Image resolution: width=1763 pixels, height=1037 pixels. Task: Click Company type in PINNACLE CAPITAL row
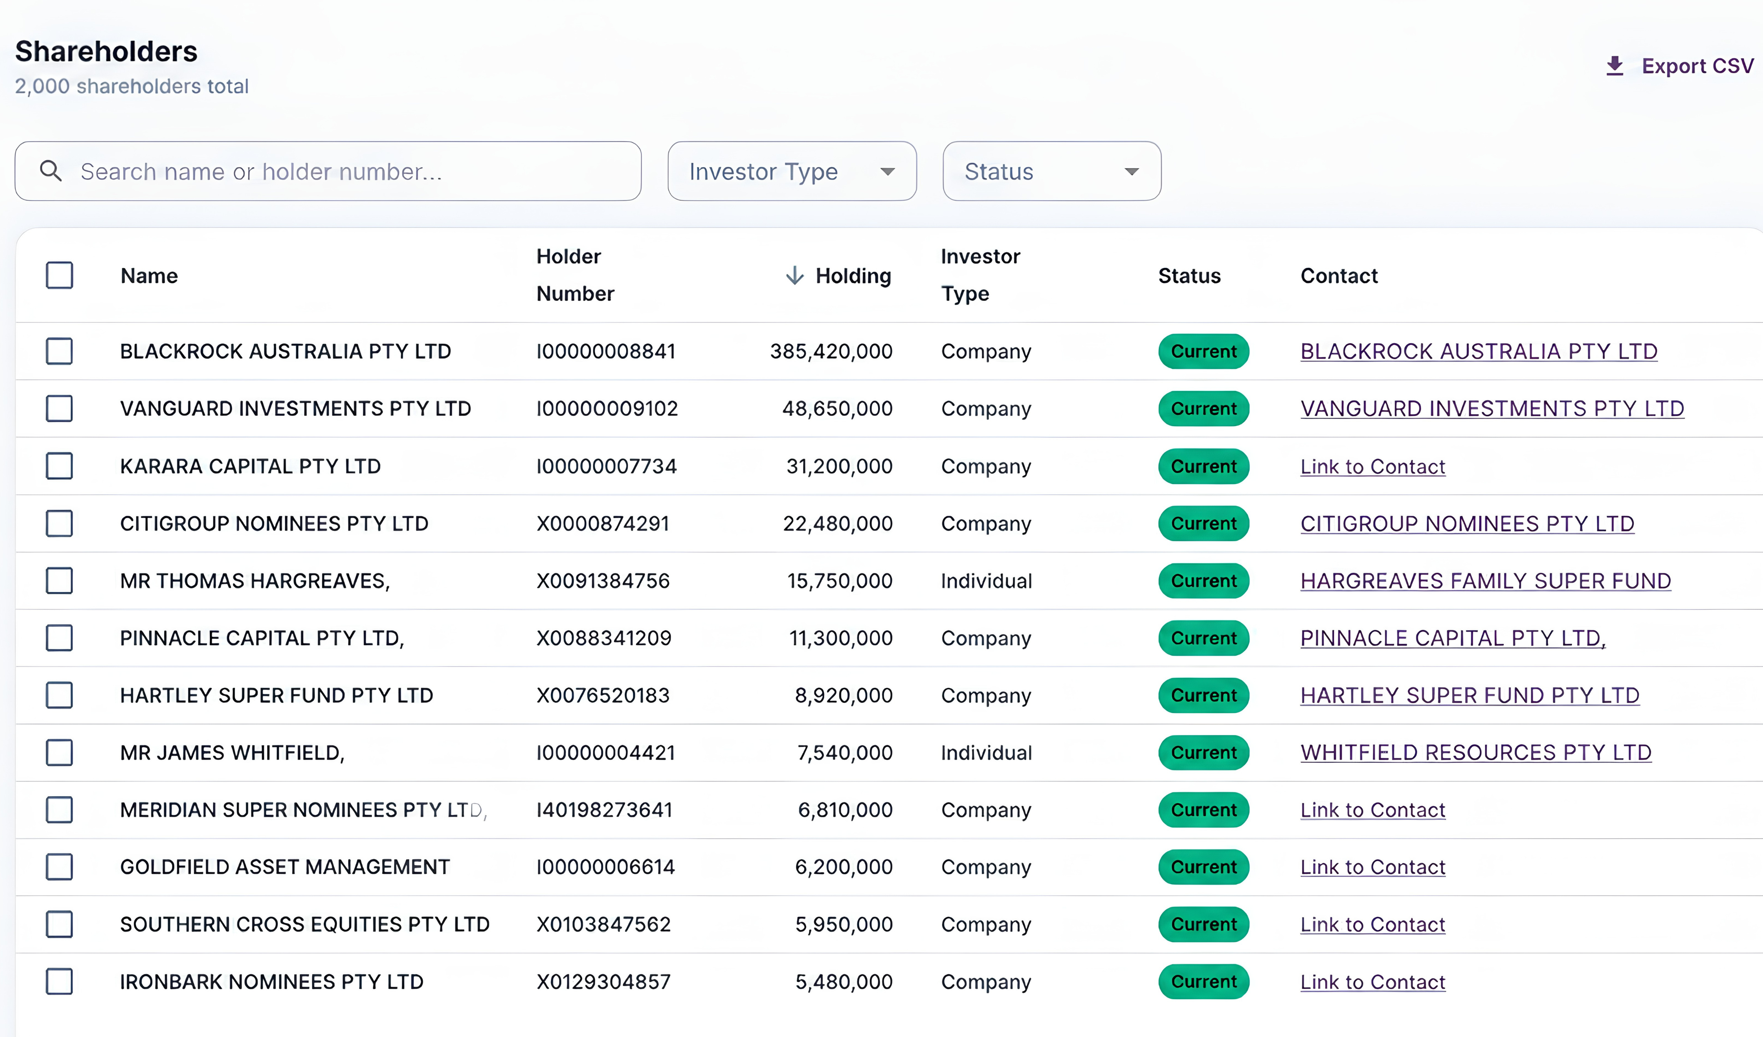(986, 638)
